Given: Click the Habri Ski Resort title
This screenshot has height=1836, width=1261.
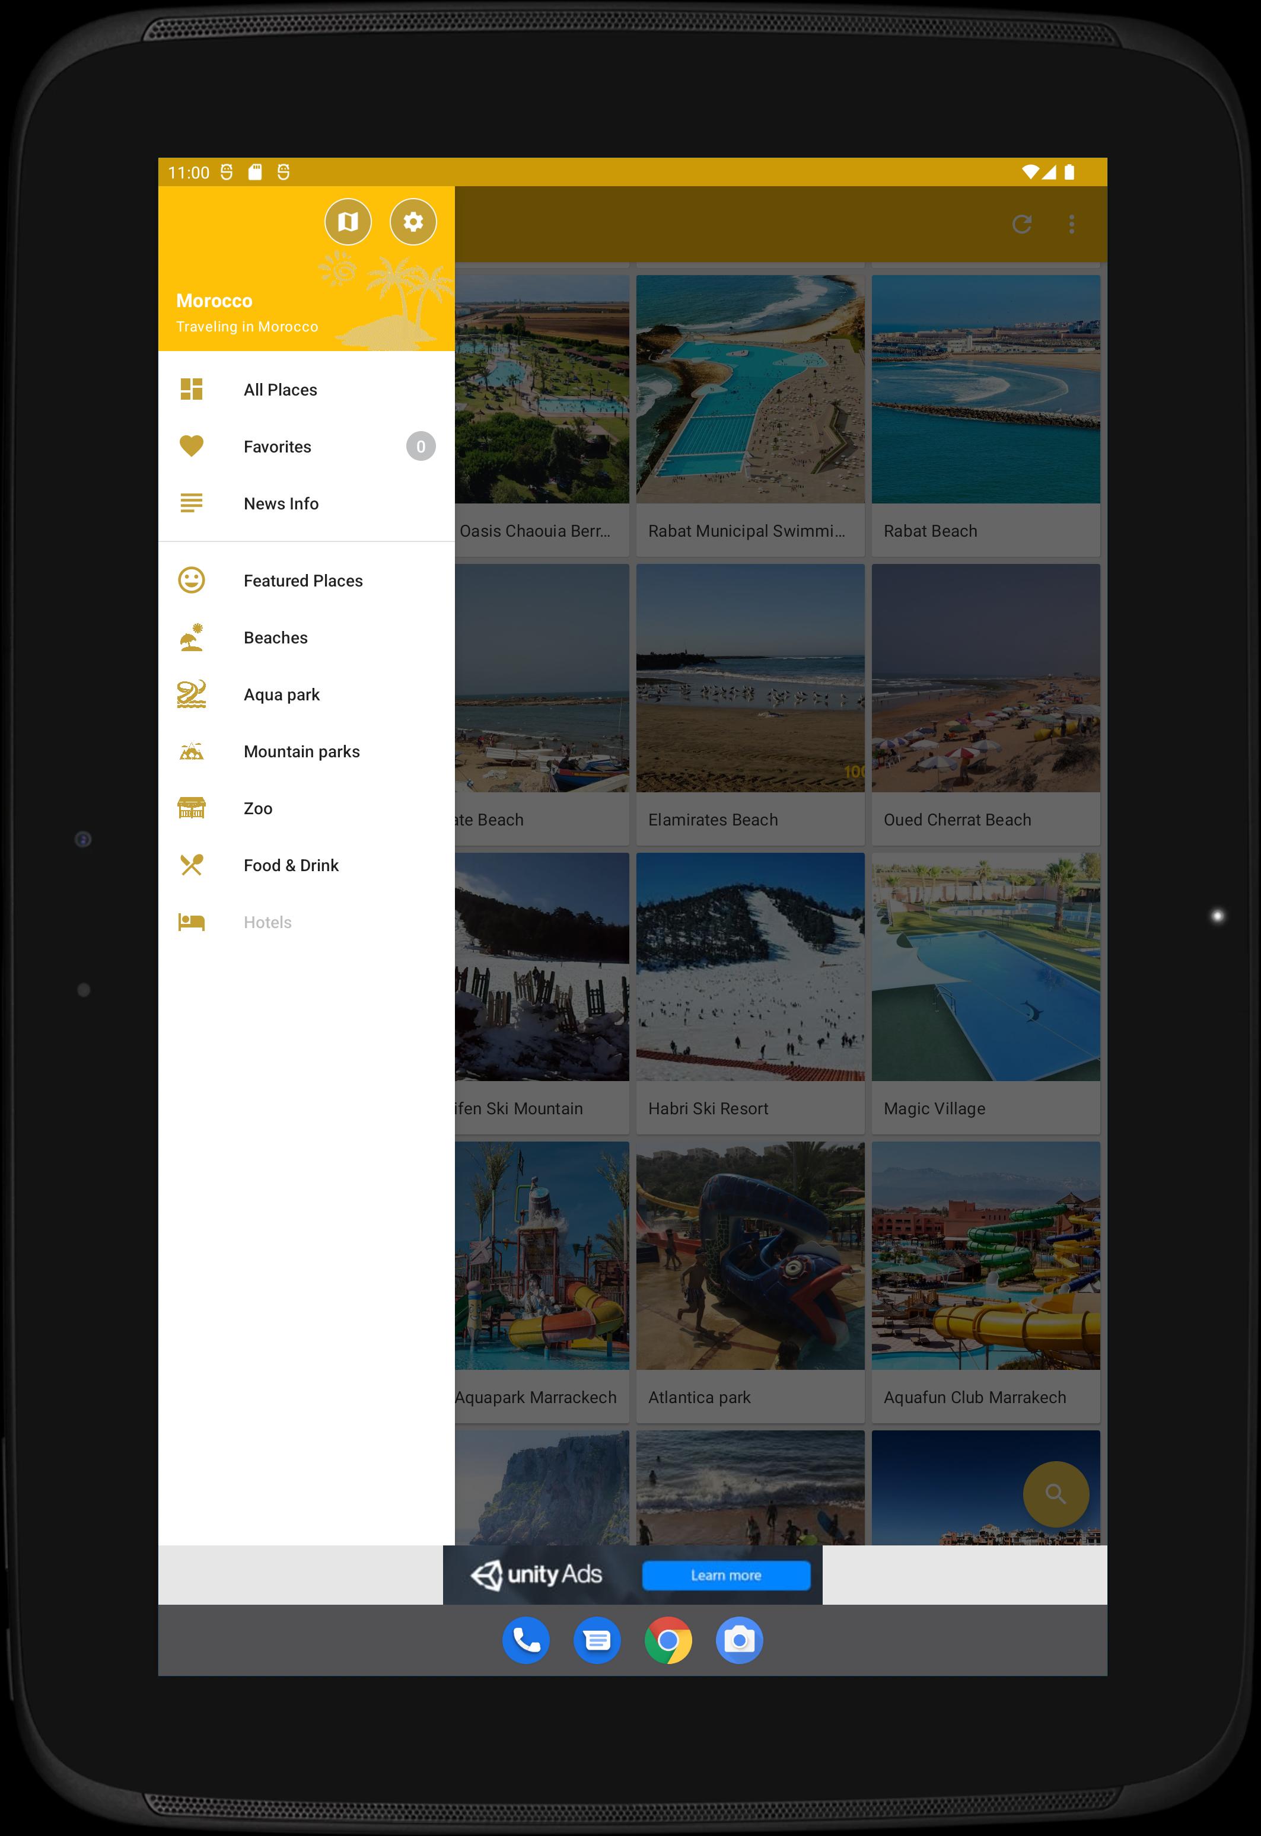Looking at the screenshot, I should click(x=708, y=1108).
